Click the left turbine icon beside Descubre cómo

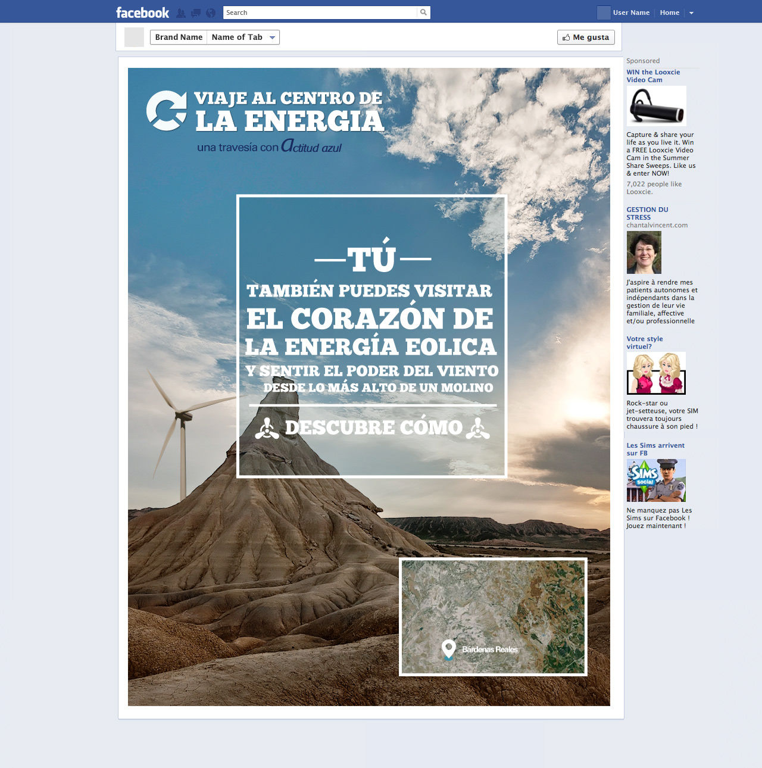pyautogui.click(x=267, y=428)
